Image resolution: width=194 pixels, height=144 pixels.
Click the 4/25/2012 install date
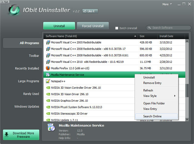coord(166,55)
